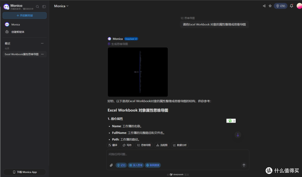Send message with the up arrow button
The height and width of the screenshot is (177, 302).
(x=244, y=165)
